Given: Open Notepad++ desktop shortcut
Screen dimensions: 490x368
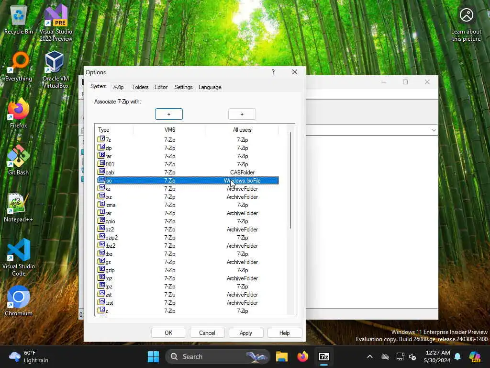Looking at the screenshot, I should pyautogui.click(x=19, y=207).
